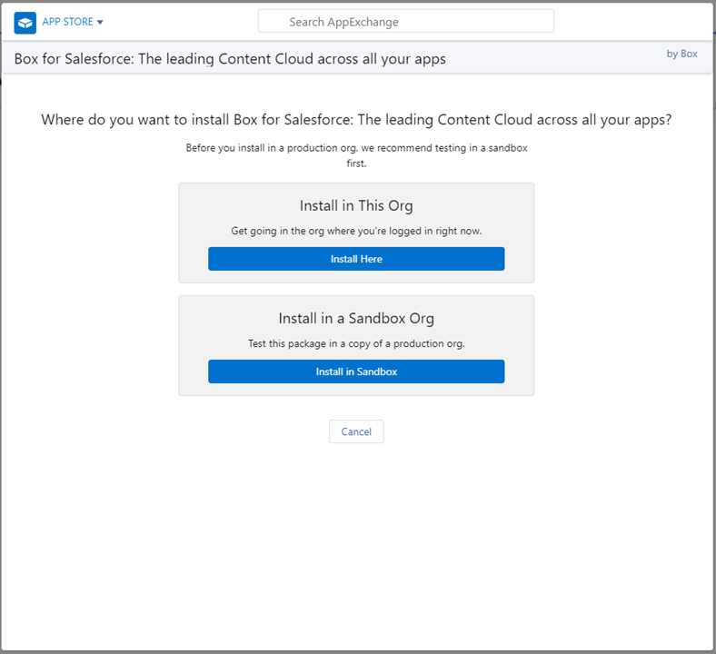Click the Install in Sandbox button

(356, 372)
